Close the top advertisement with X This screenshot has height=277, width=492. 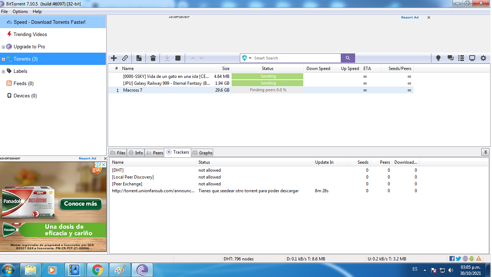pyautogui.click(x=429, y=17)
